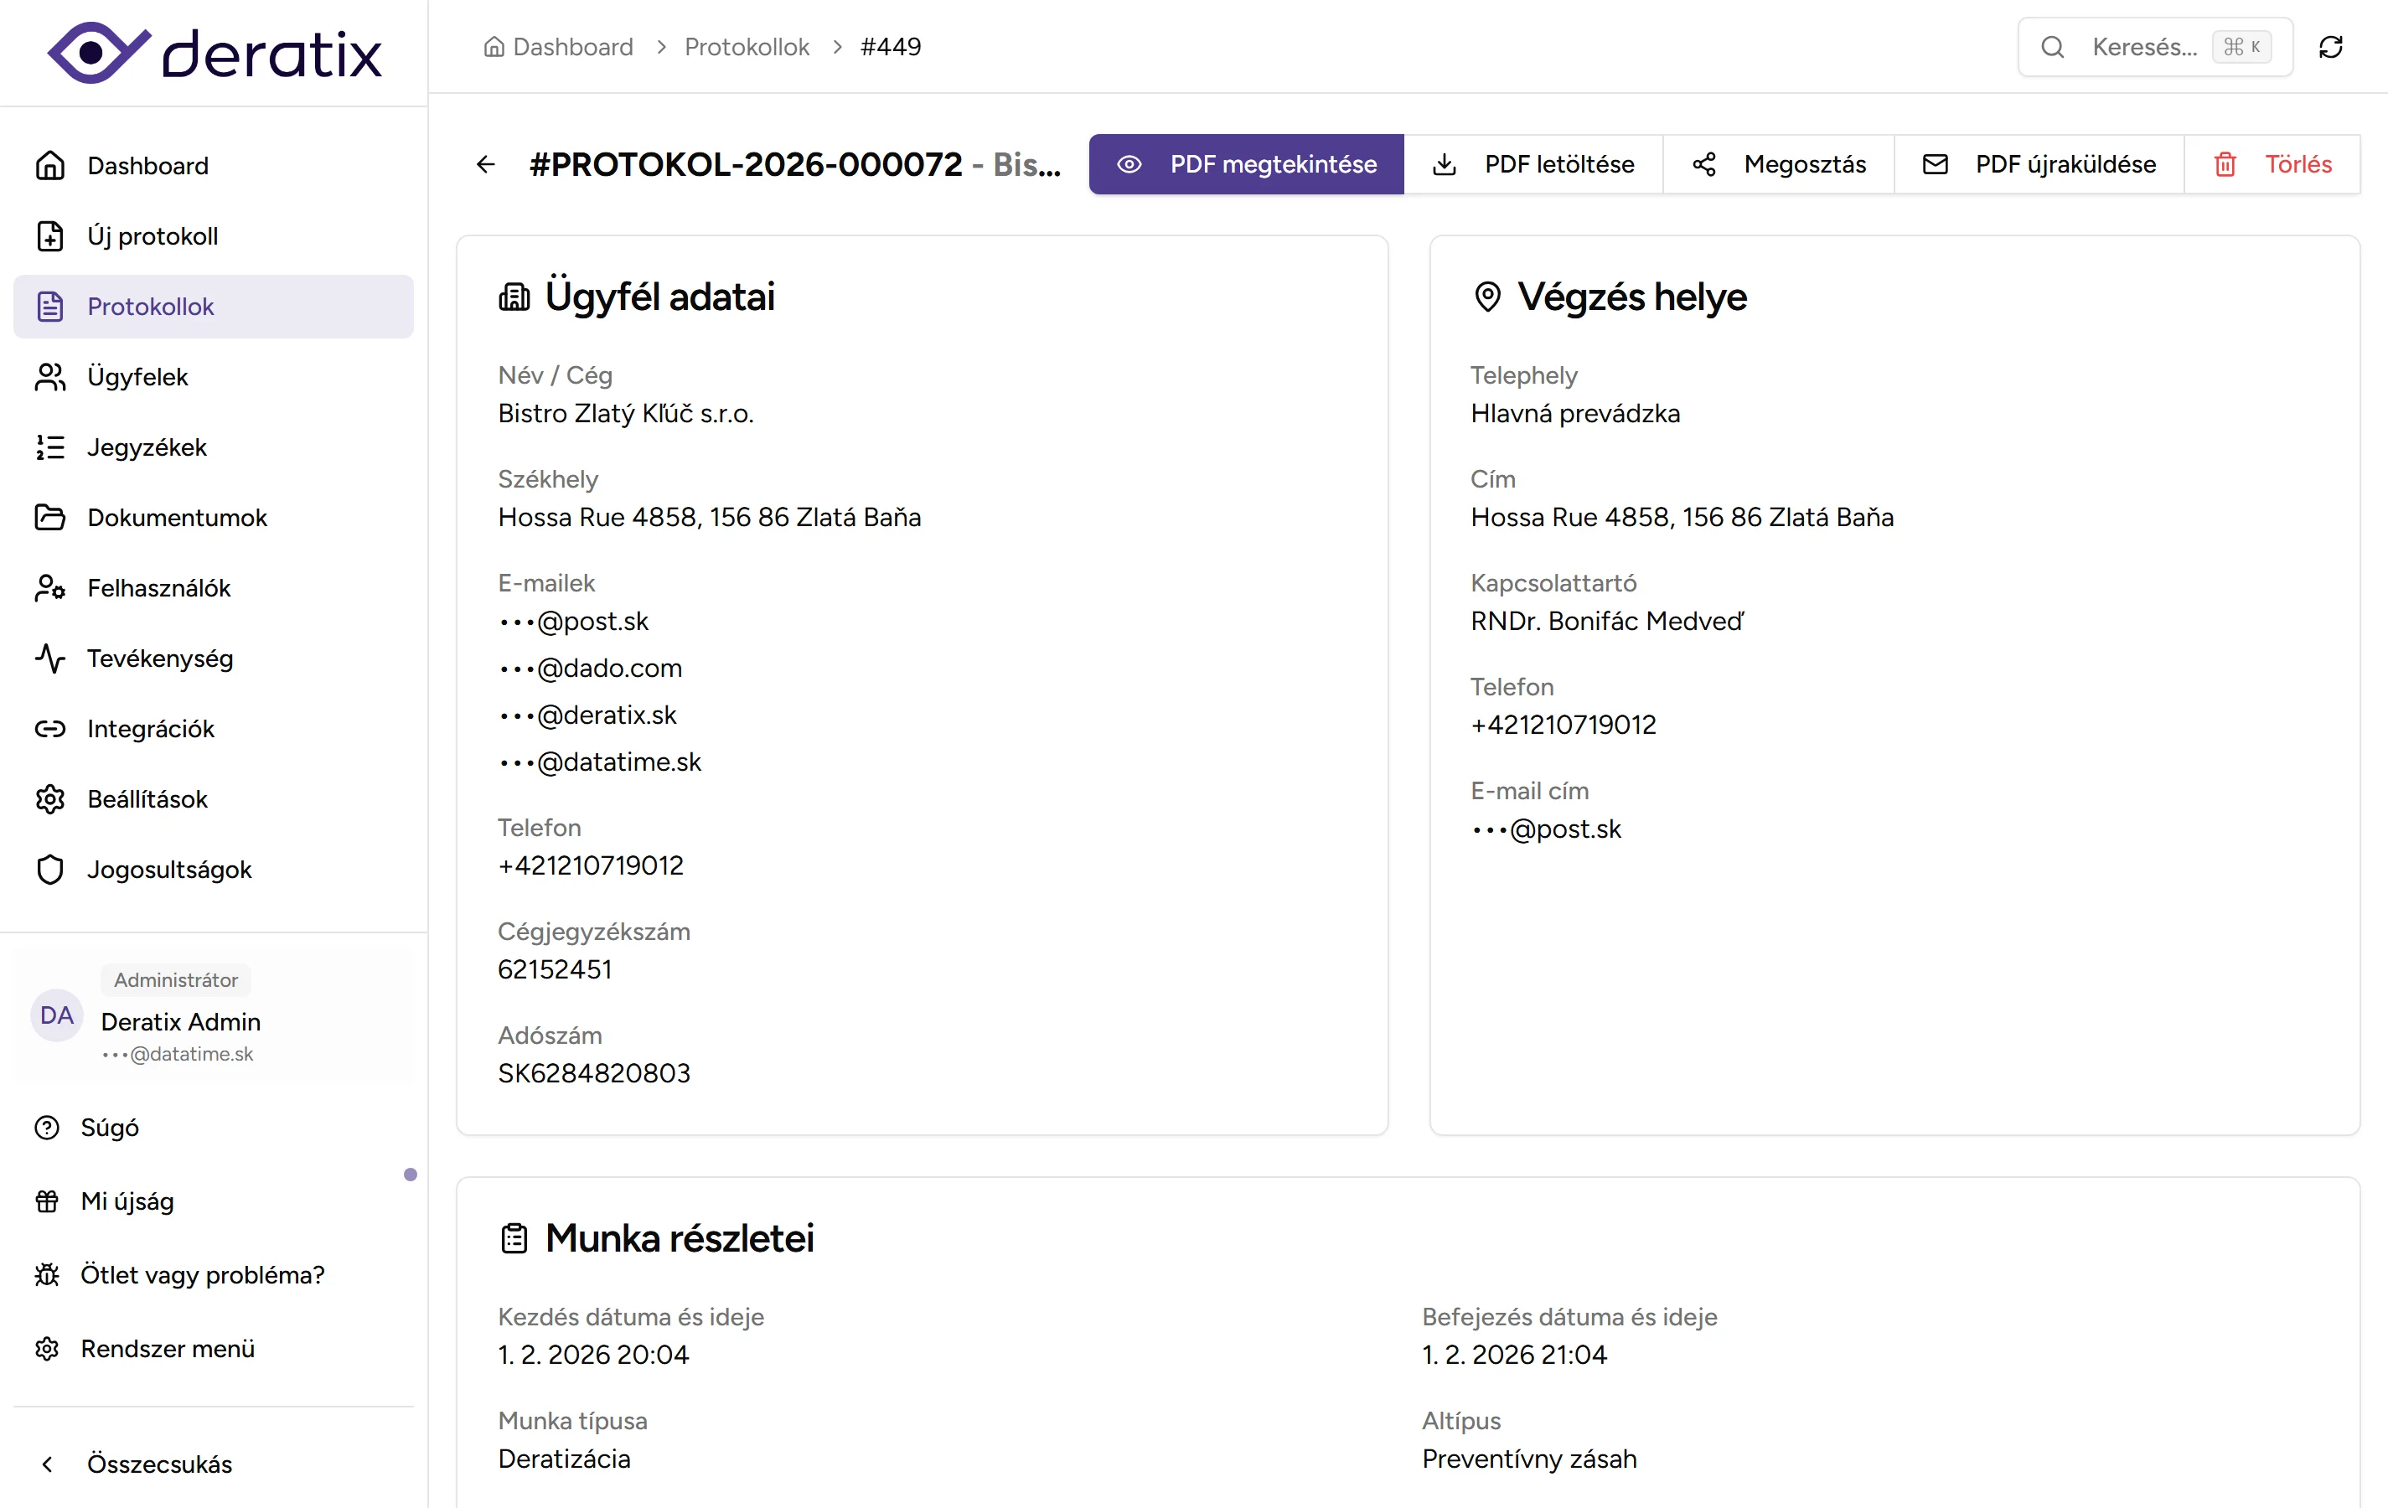Open Mi újság gift item

pyautogui.click(x=126, y=1201)
